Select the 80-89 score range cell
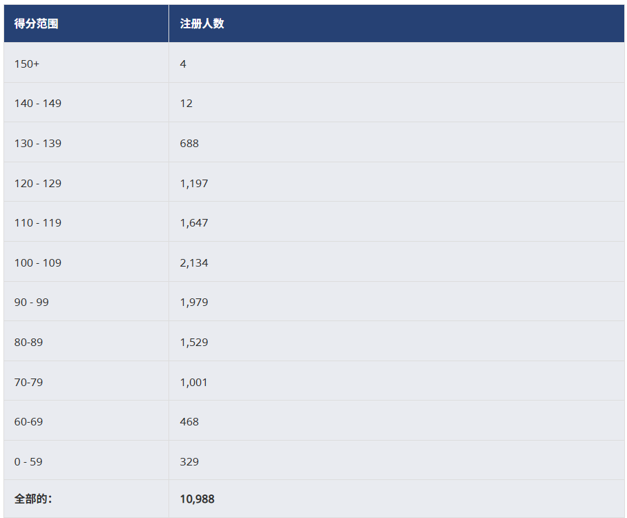The height and width of the screenshot is (518, 627). click(x=29, y=342)
